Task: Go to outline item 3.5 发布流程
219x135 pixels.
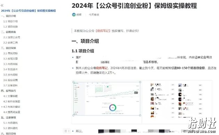Action: point(10,75)
